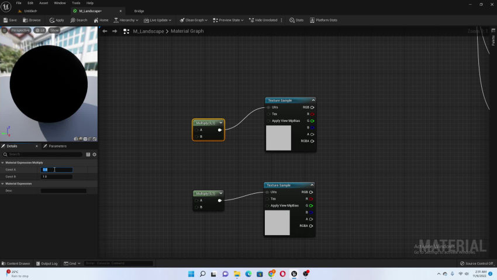Show material Stats

pyautogui.click(x=296, y=20)
